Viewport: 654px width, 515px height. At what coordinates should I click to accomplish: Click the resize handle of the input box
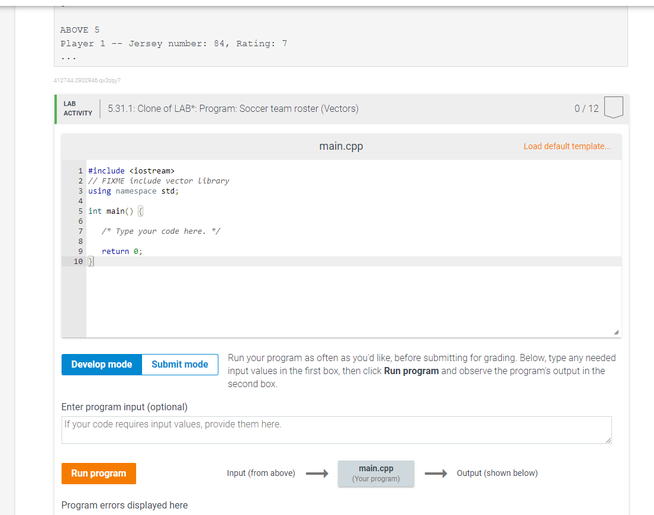coord(608,440)
